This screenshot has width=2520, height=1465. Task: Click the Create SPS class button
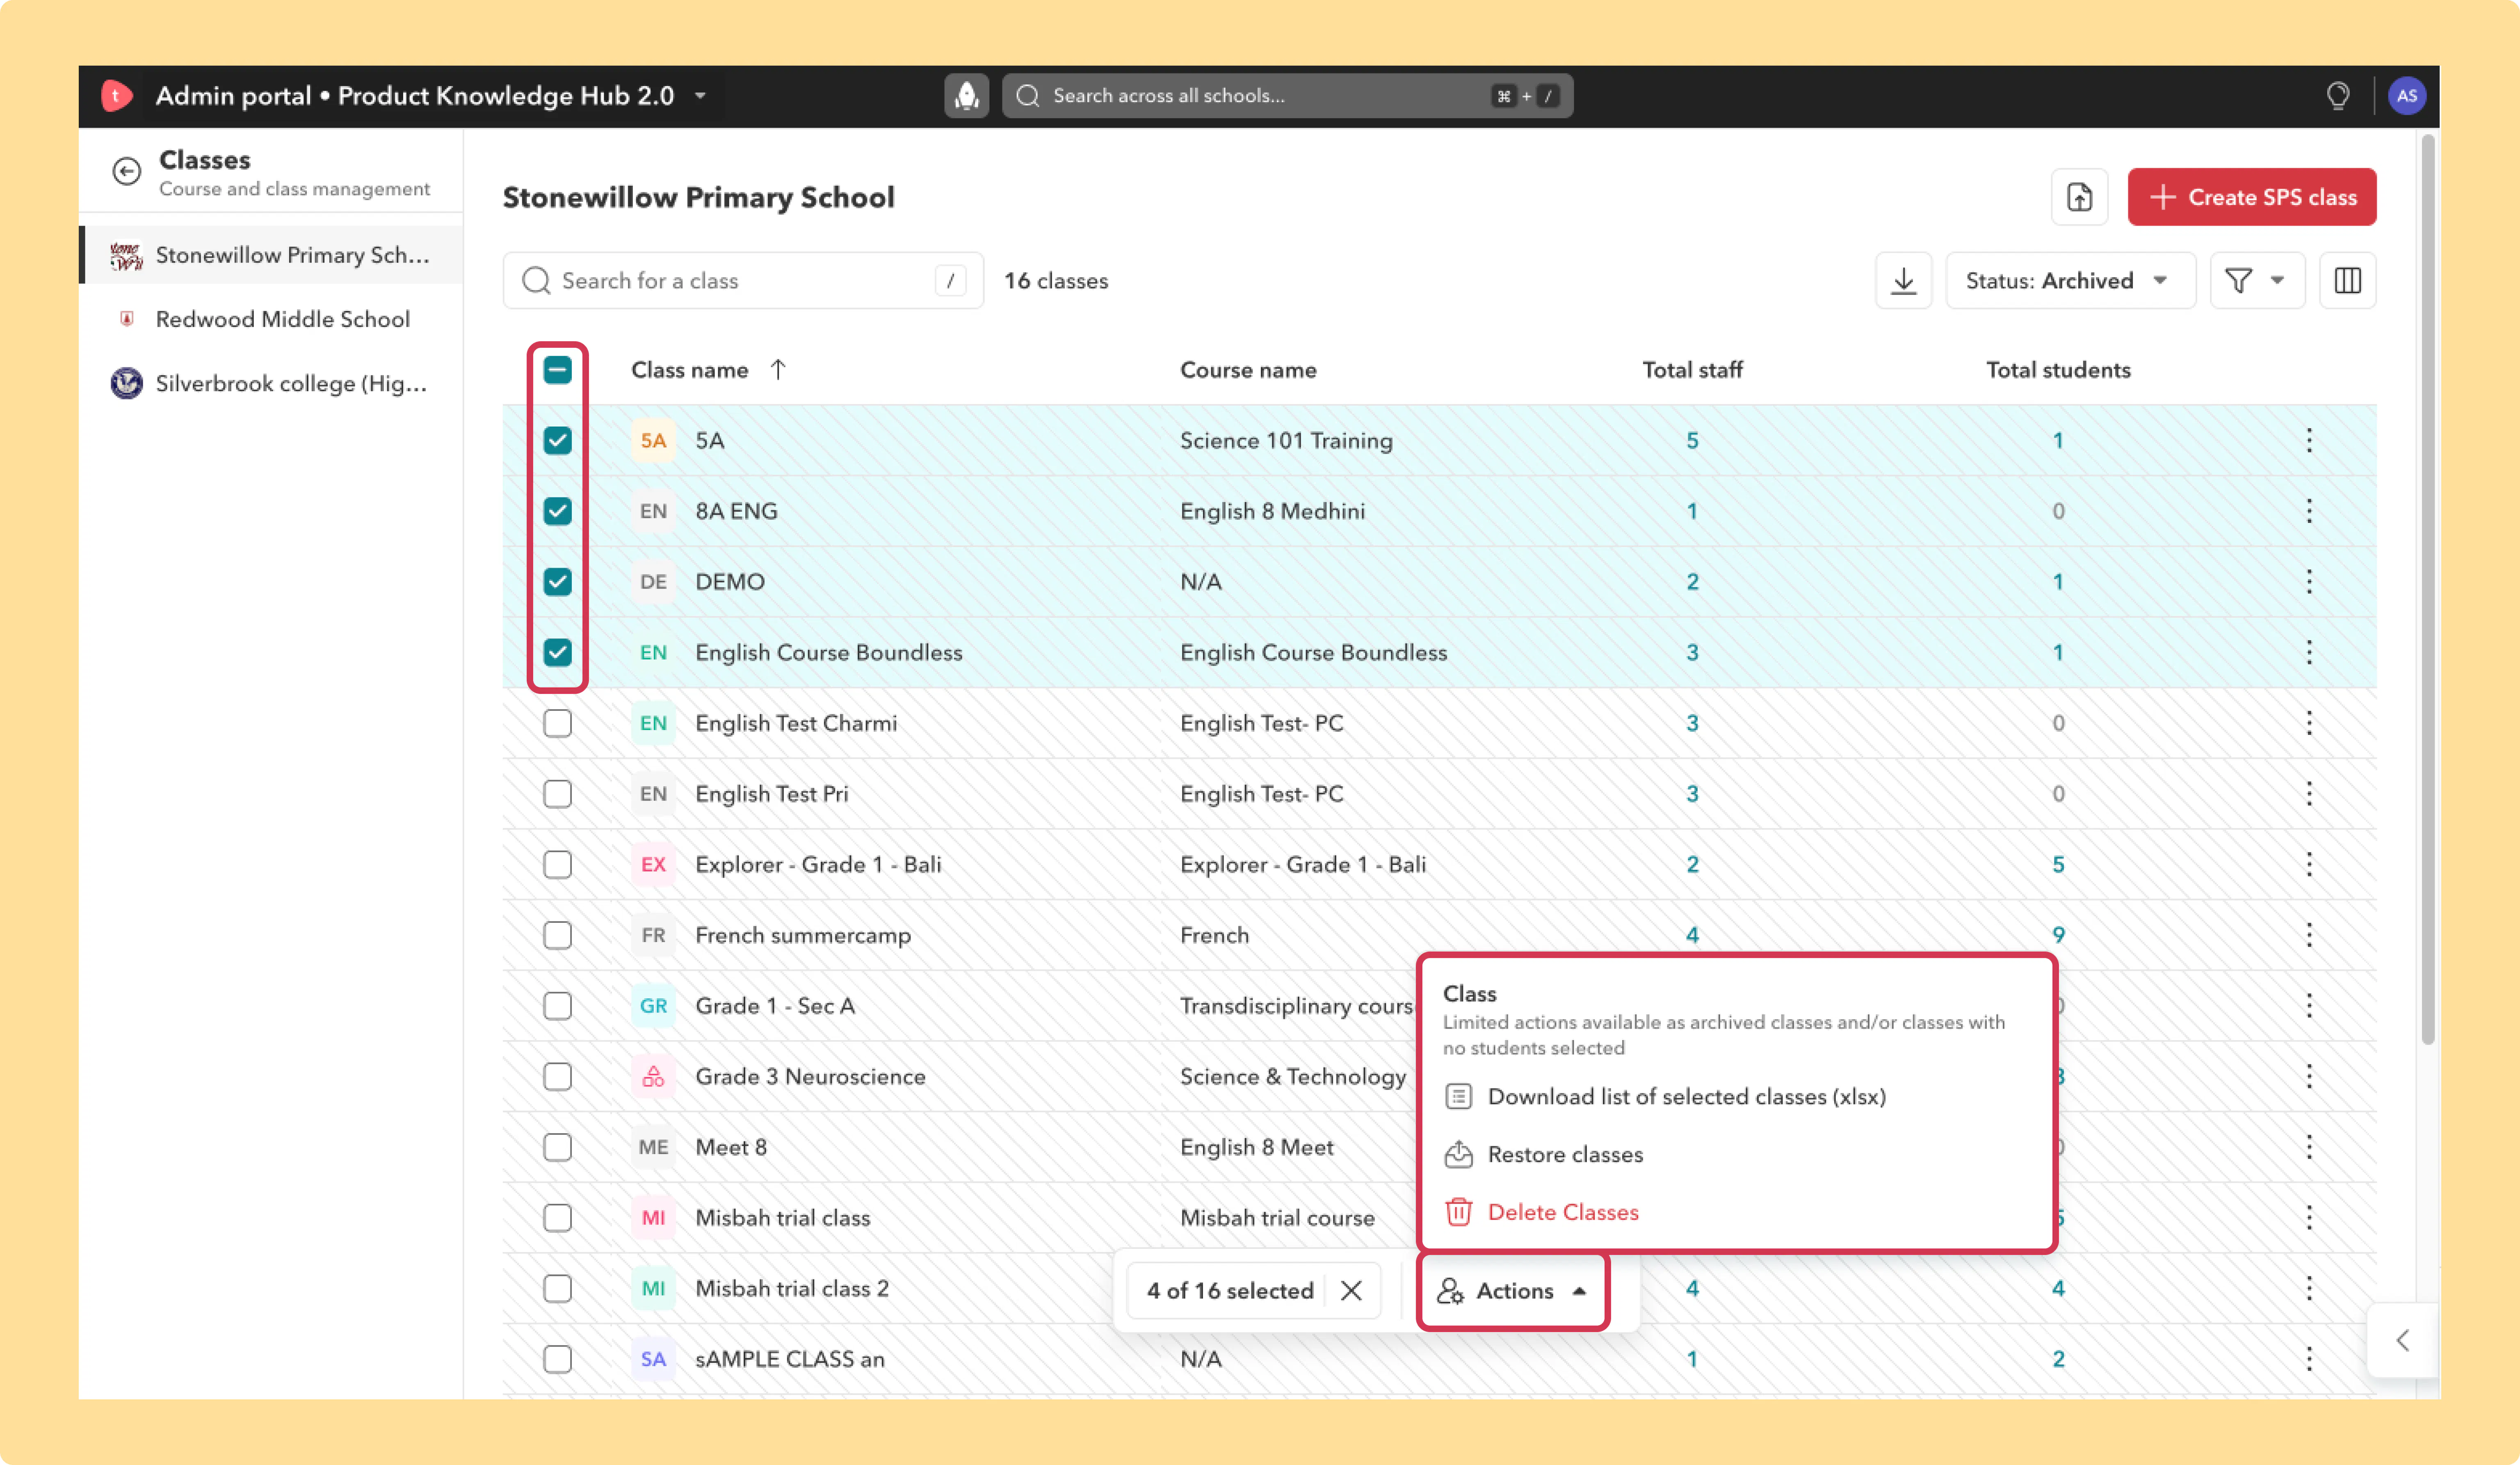(x=2252, y=197)
